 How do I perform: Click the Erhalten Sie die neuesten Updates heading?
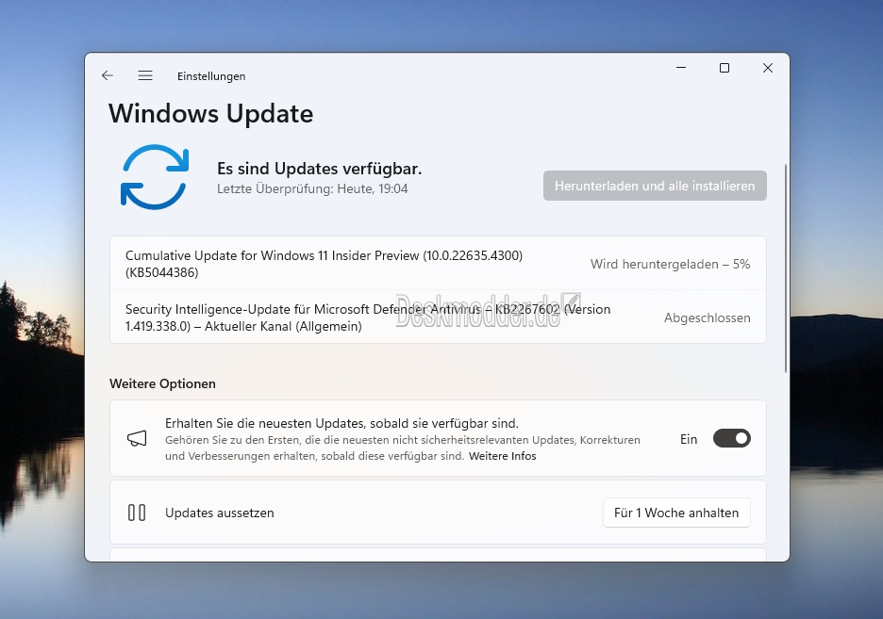pos(342,423)
